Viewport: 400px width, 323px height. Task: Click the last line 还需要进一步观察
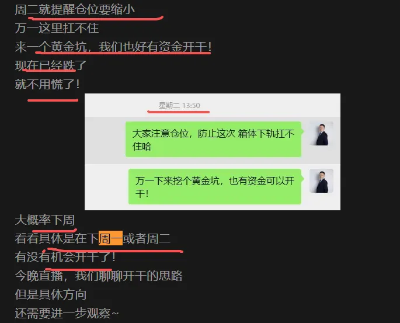(67, 313)
